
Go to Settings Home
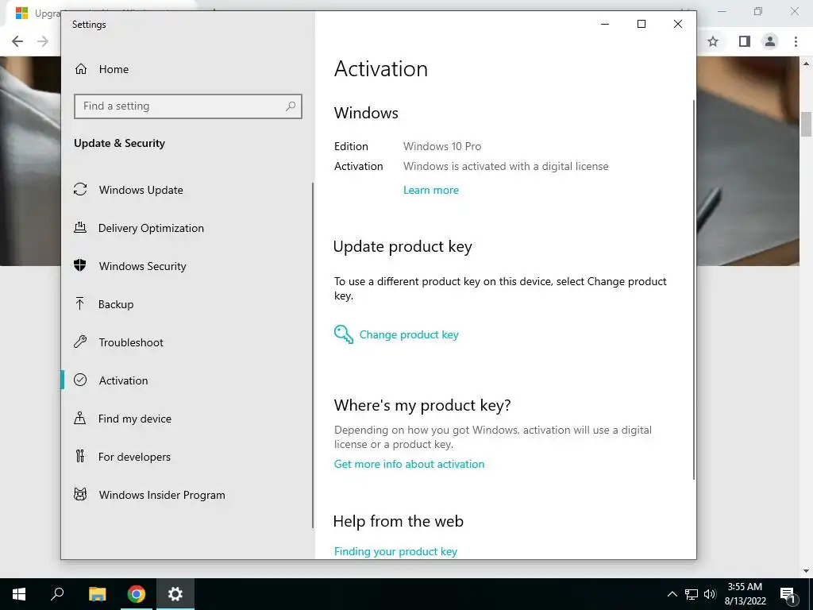click(114, 69)
